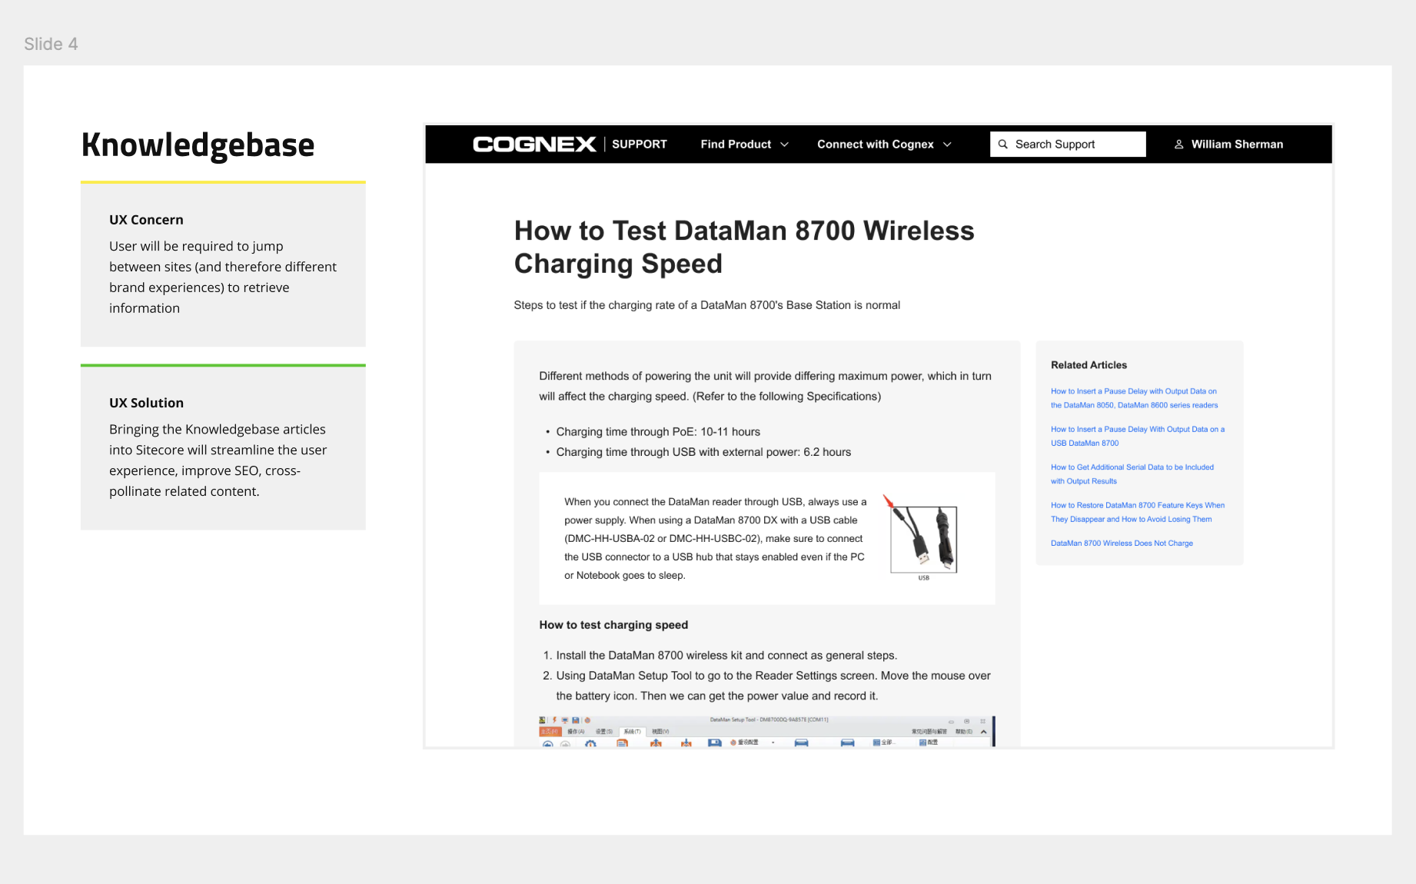
Task: Click the DataMan Setup Tool screenshot
Action: [x=767, y=731]
